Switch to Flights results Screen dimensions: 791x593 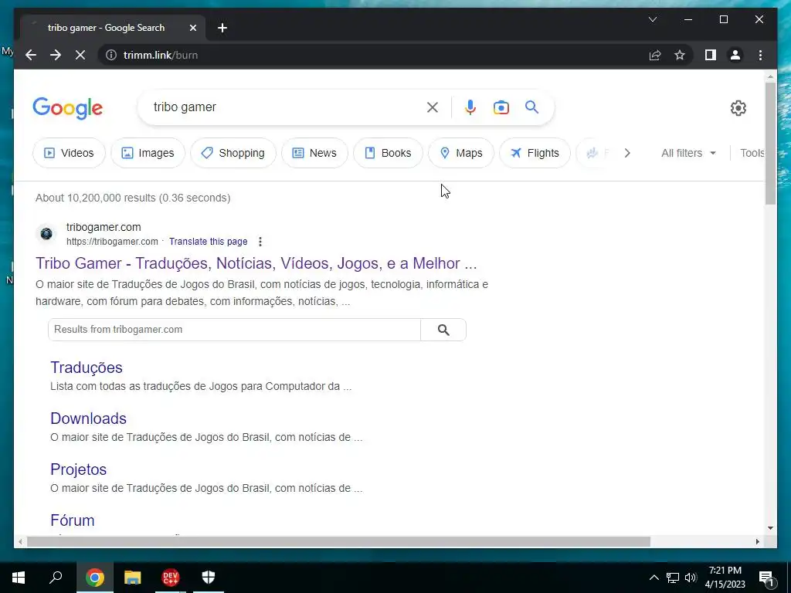click(535, 153)
